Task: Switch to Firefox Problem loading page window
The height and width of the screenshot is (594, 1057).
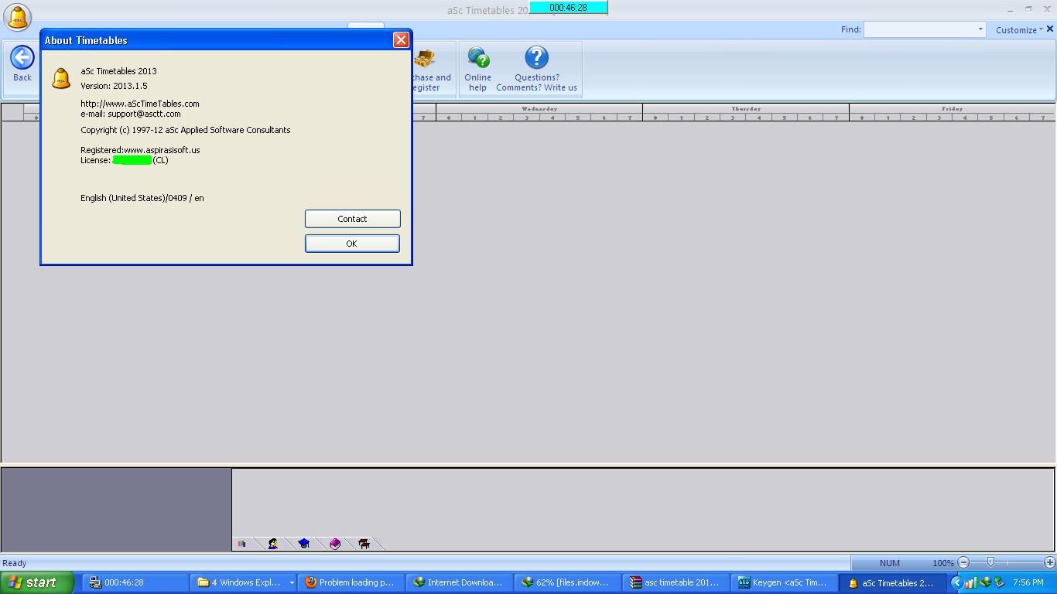Action: click(352, 582)
